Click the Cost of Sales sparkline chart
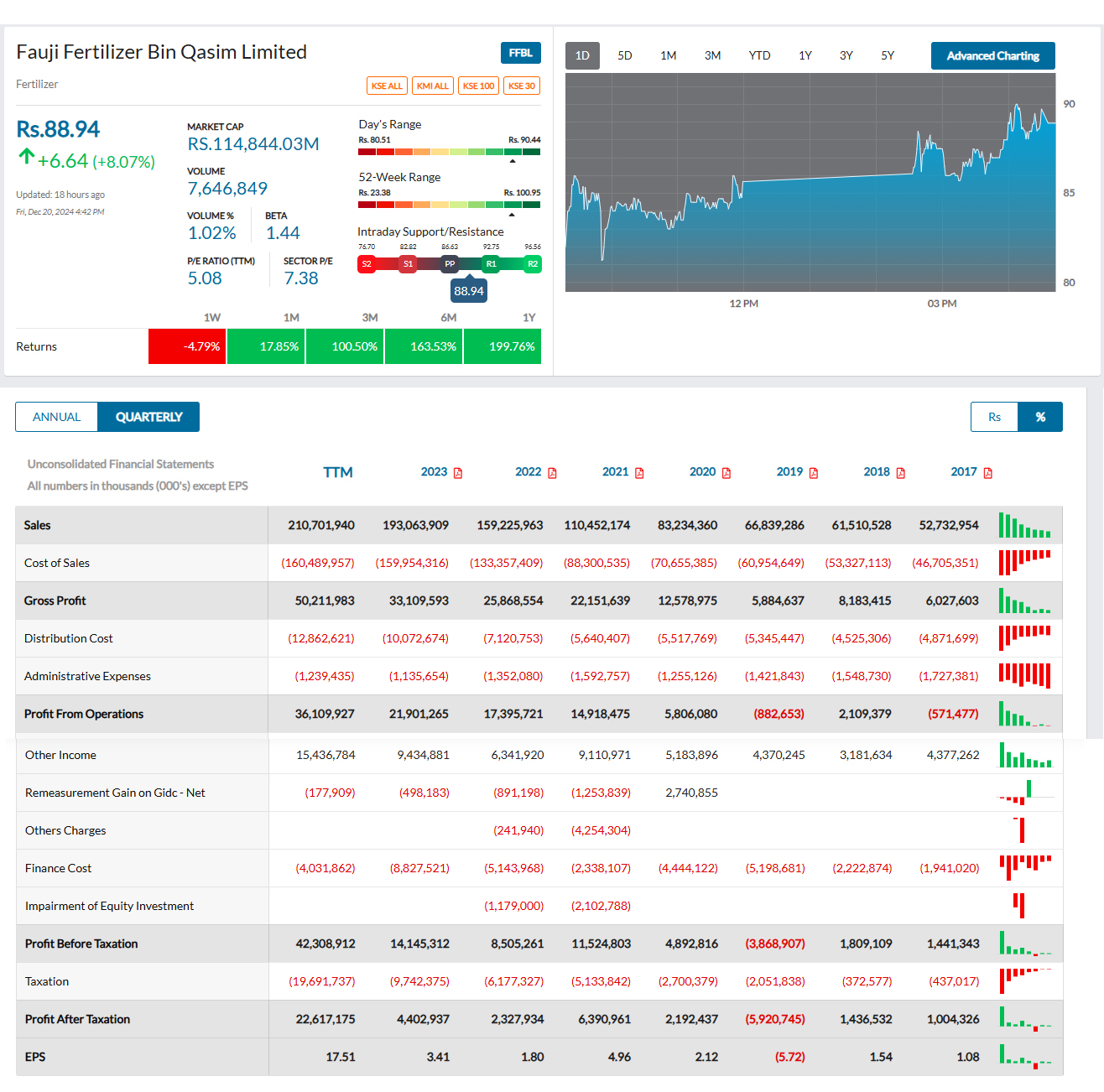 coord(1025,563)
